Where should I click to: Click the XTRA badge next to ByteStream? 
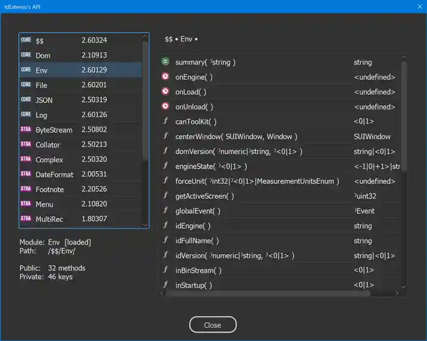(26, 129)
